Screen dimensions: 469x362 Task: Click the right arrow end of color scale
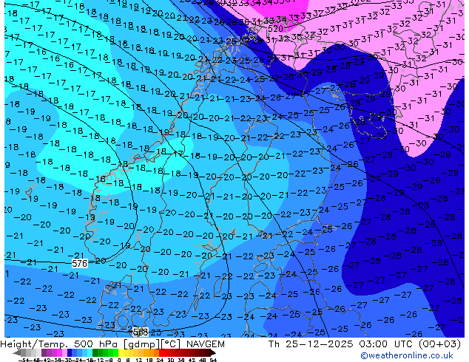tap(213, 352)
